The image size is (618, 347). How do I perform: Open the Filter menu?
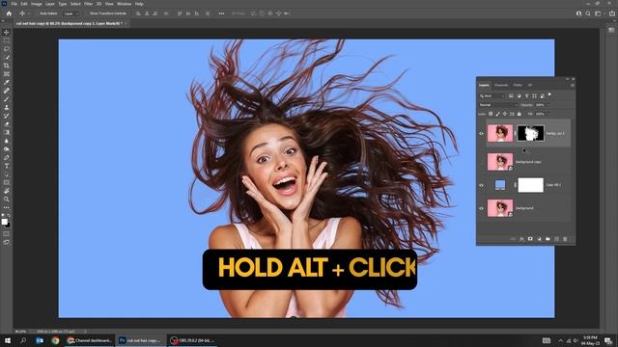[88, 4]
